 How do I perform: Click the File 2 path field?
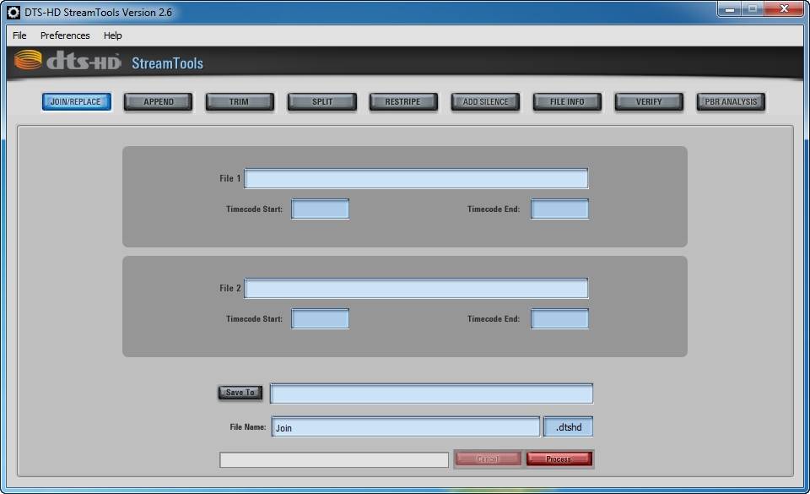(416, 288)
